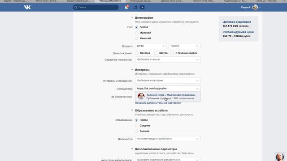
Task: Open the minimum age dropdown от 23
Action: click(x=151, y=46)
